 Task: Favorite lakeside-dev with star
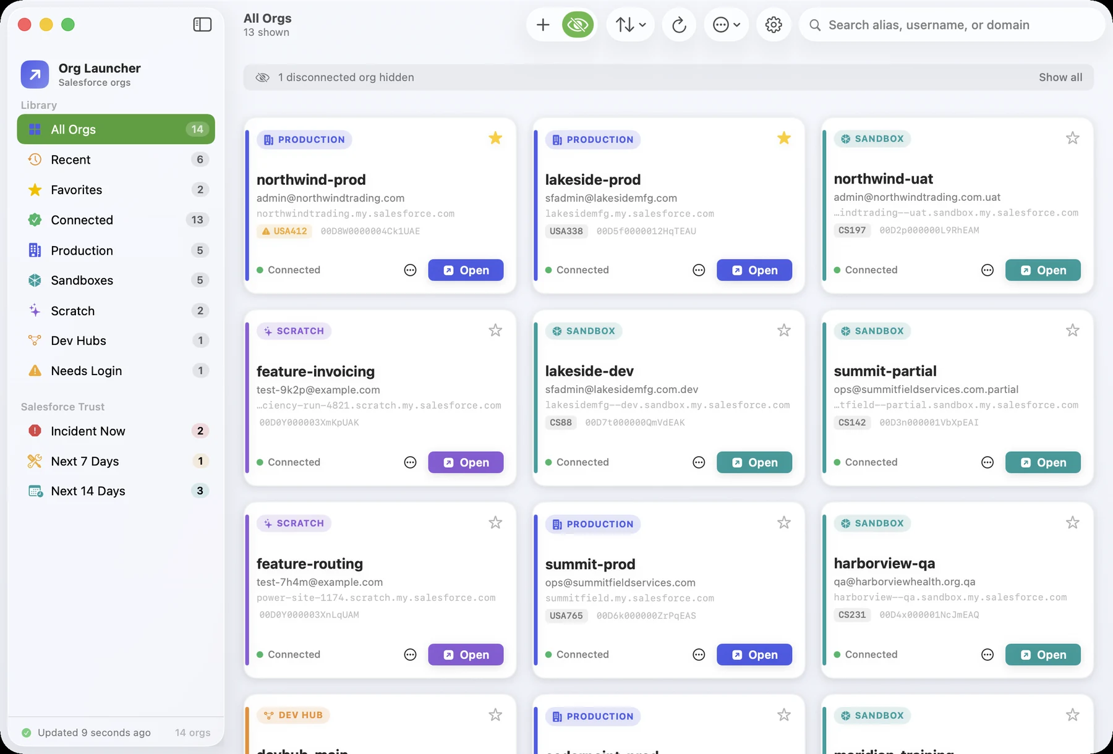[x=784, y=330]
